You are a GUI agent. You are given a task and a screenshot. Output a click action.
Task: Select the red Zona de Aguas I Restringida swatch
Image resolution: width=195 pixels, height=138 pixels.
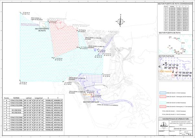coord(163,97)
